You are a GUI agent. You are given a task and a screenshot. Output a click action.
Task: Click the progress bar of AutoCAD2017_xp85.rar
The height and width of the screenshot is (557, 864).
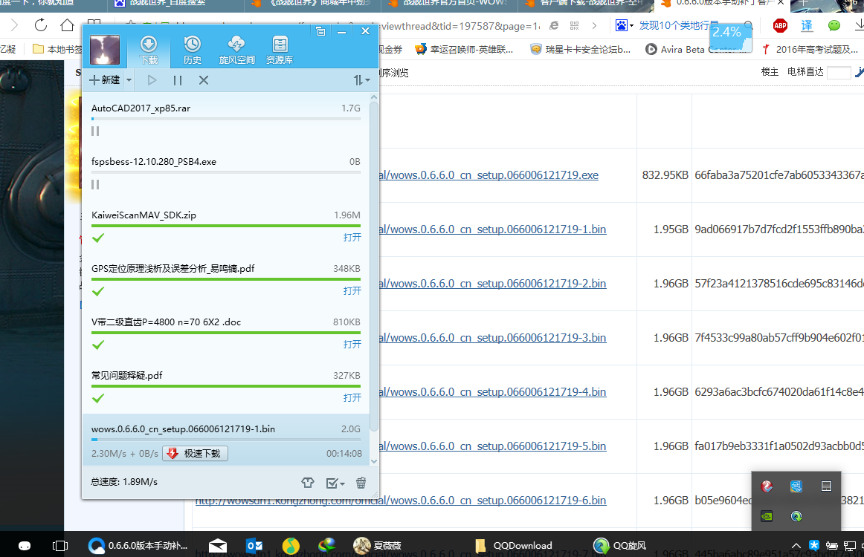226,119
